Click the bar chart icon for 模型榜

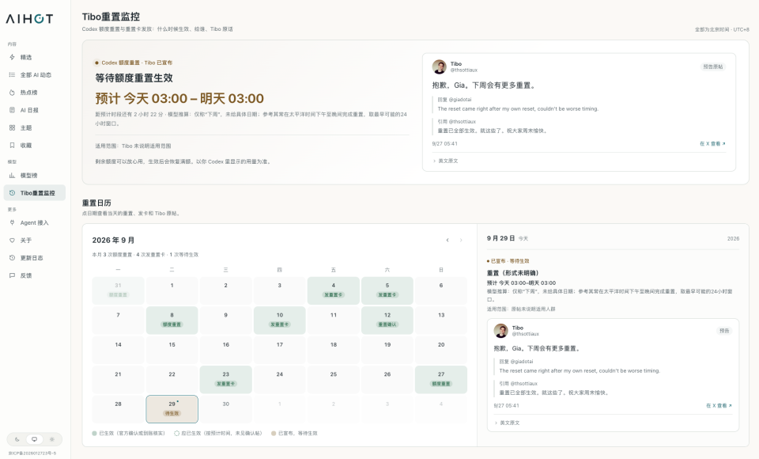(x=12, y=176)
